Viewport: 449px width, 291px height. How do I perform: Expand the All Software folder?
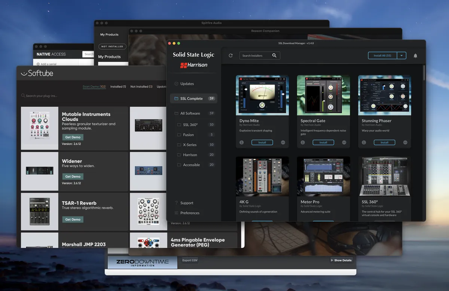tap(190, 113)
